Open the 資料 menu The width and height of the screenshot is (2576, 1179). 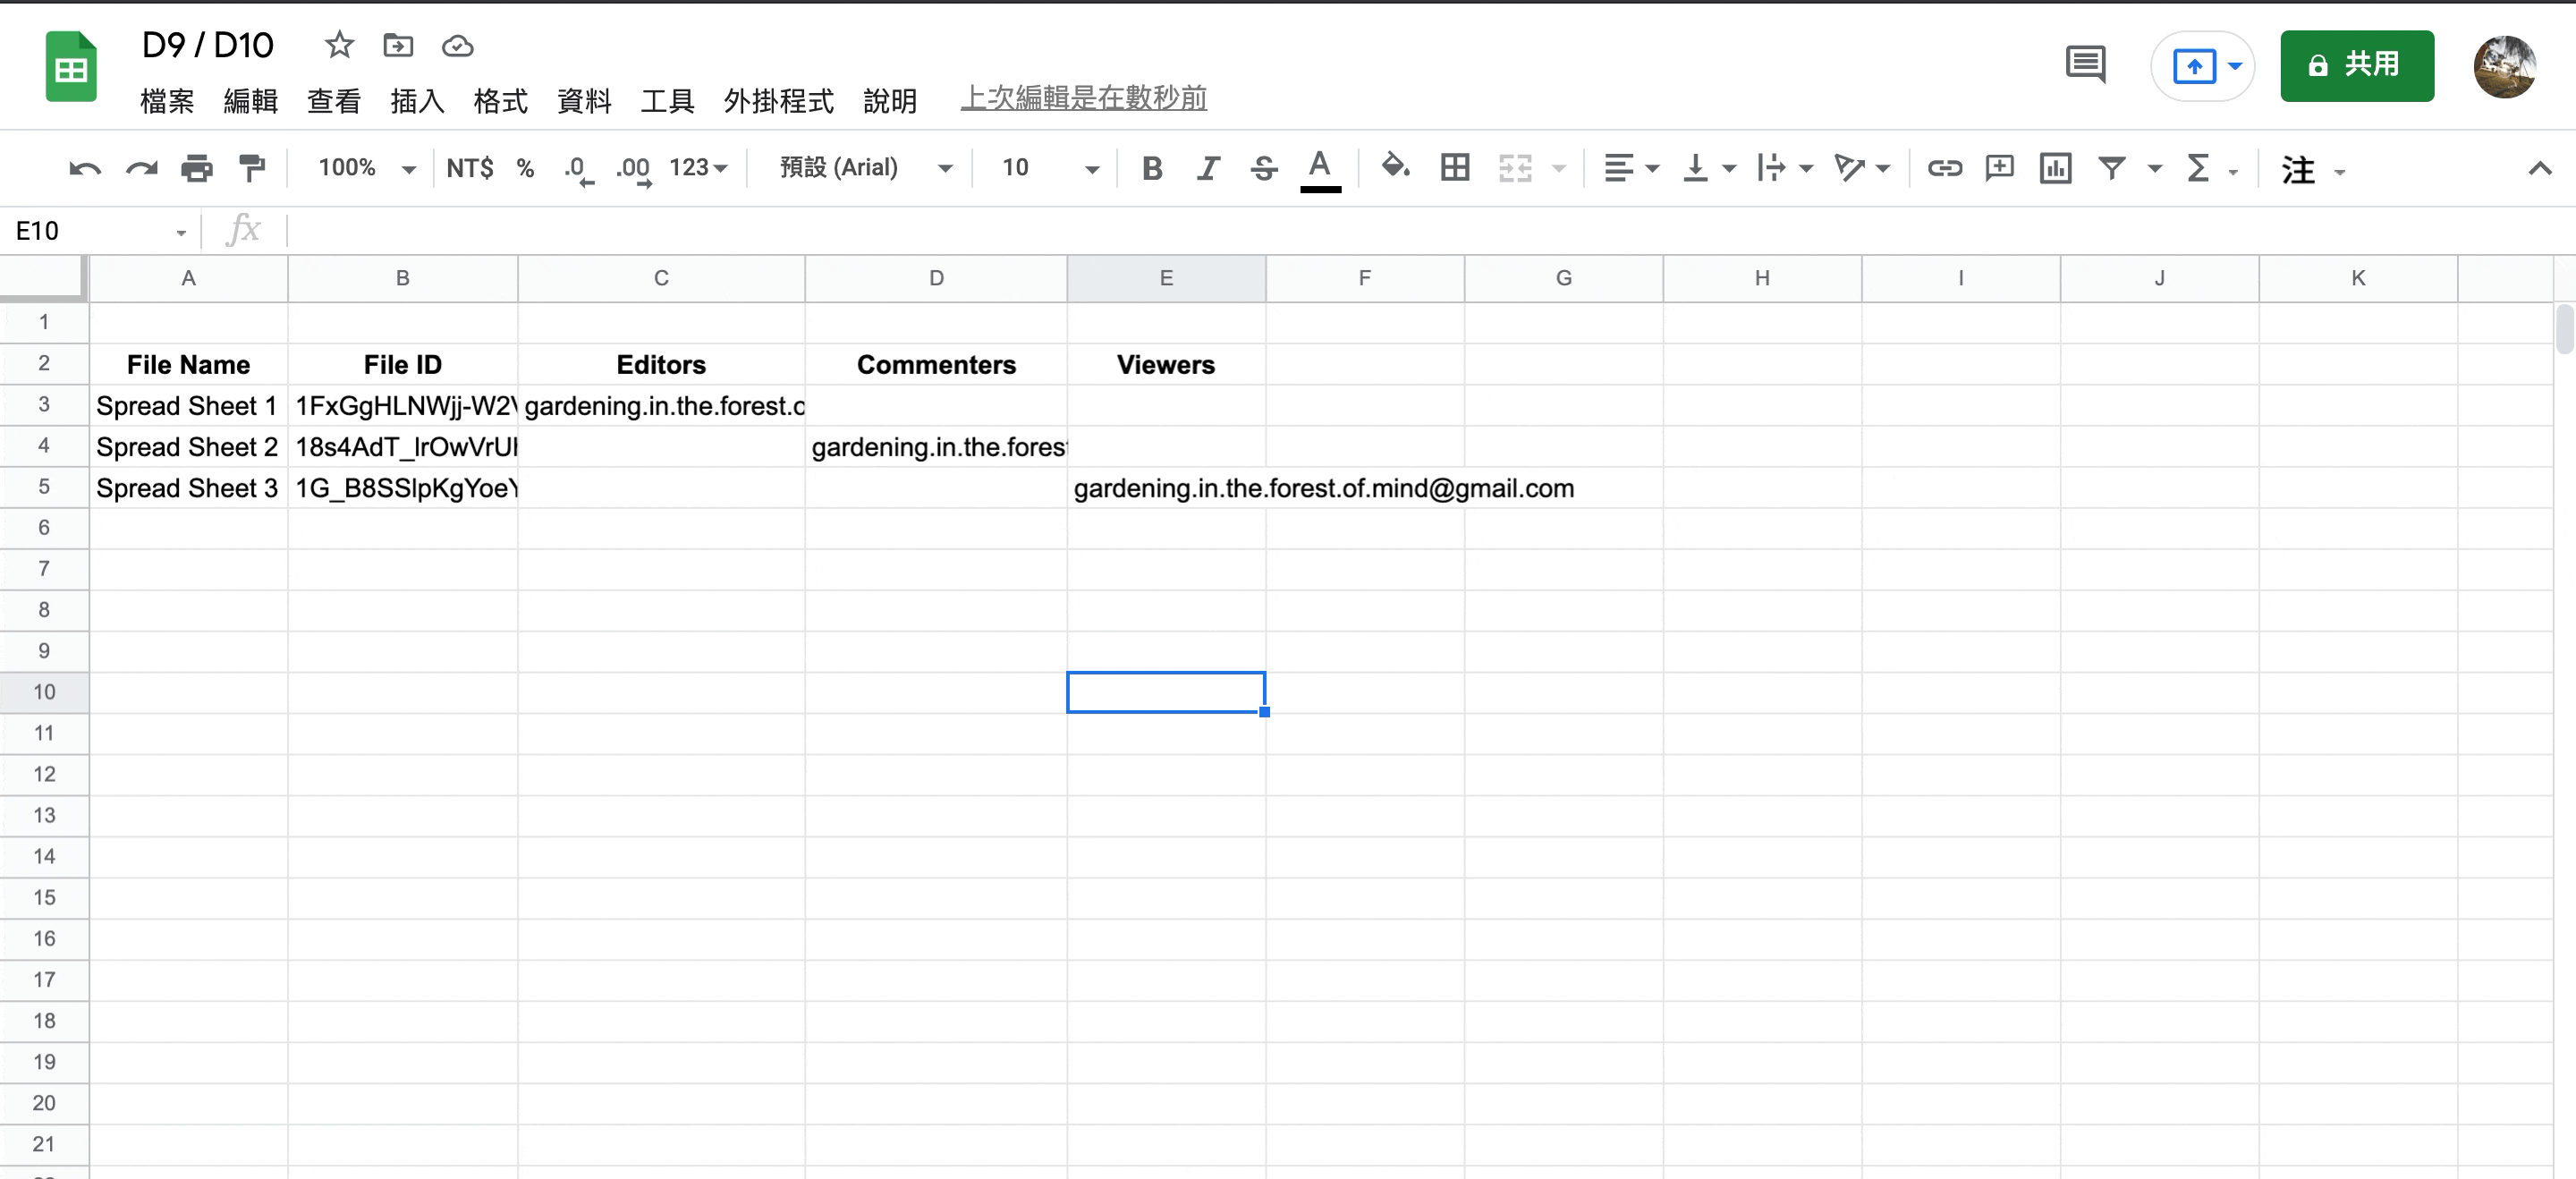click(584, 101)
